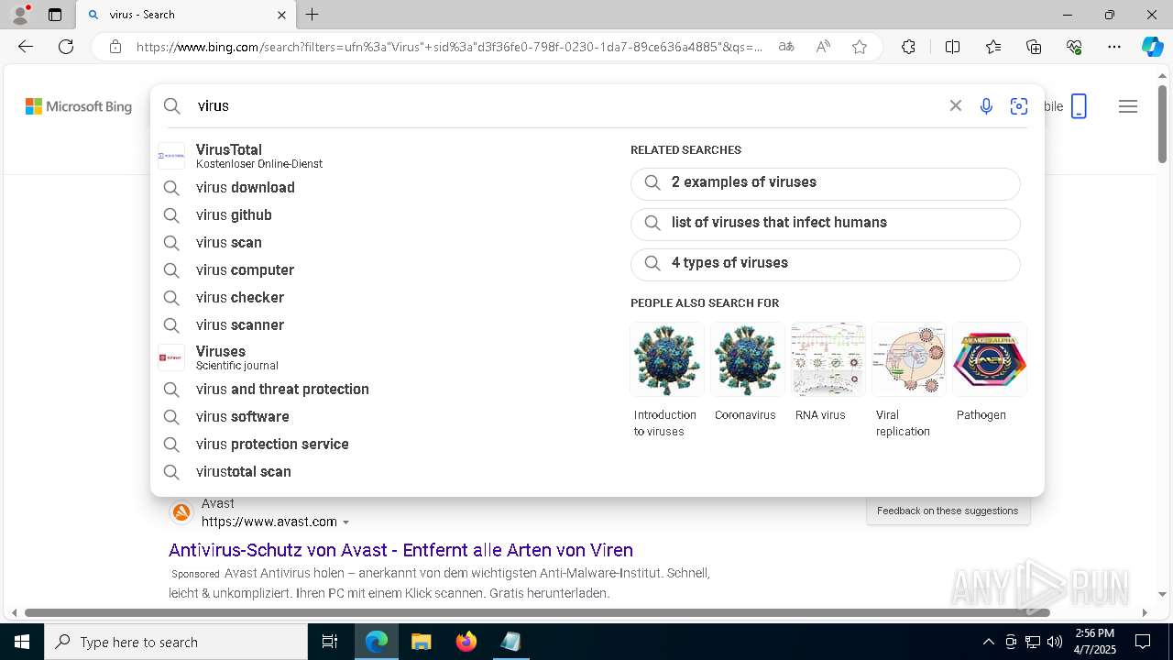This screenshot has width=1173, height=660.
Task: Open the Coronavirus thumbnail
Action: [x=748, y=359]
